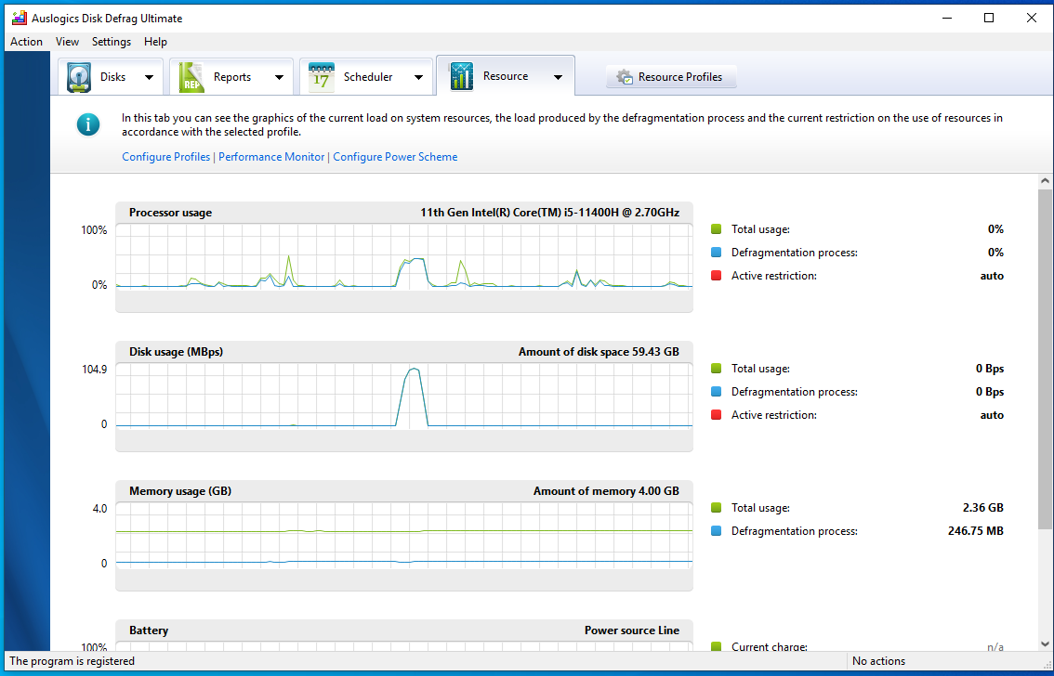
Task: Expand the Scheduler tab dropdown arrow
Action: point(418,78)
